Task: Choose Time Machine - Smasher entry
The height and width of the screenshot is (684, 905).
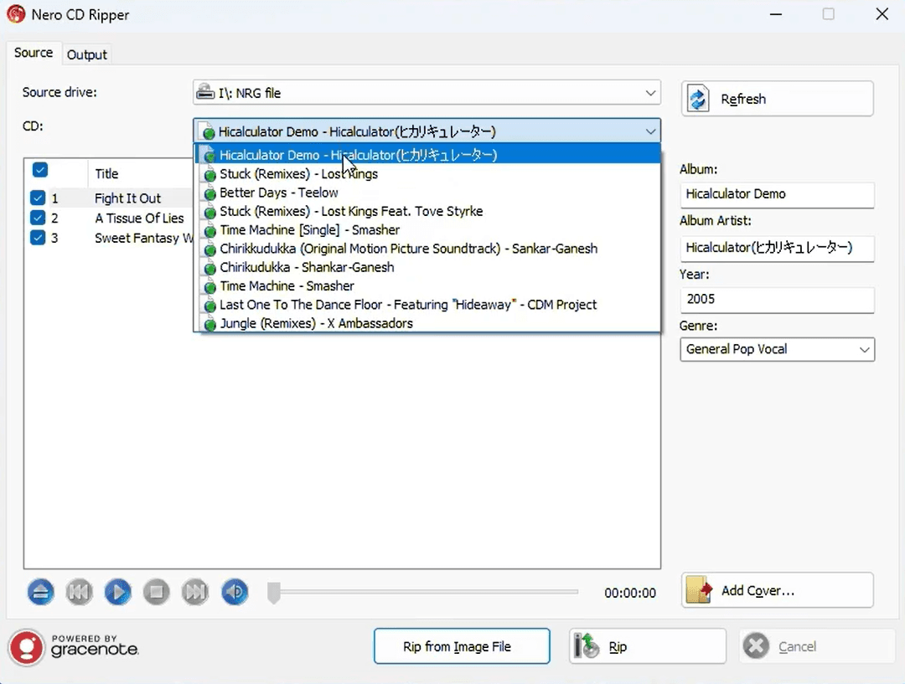Action: 427,286
